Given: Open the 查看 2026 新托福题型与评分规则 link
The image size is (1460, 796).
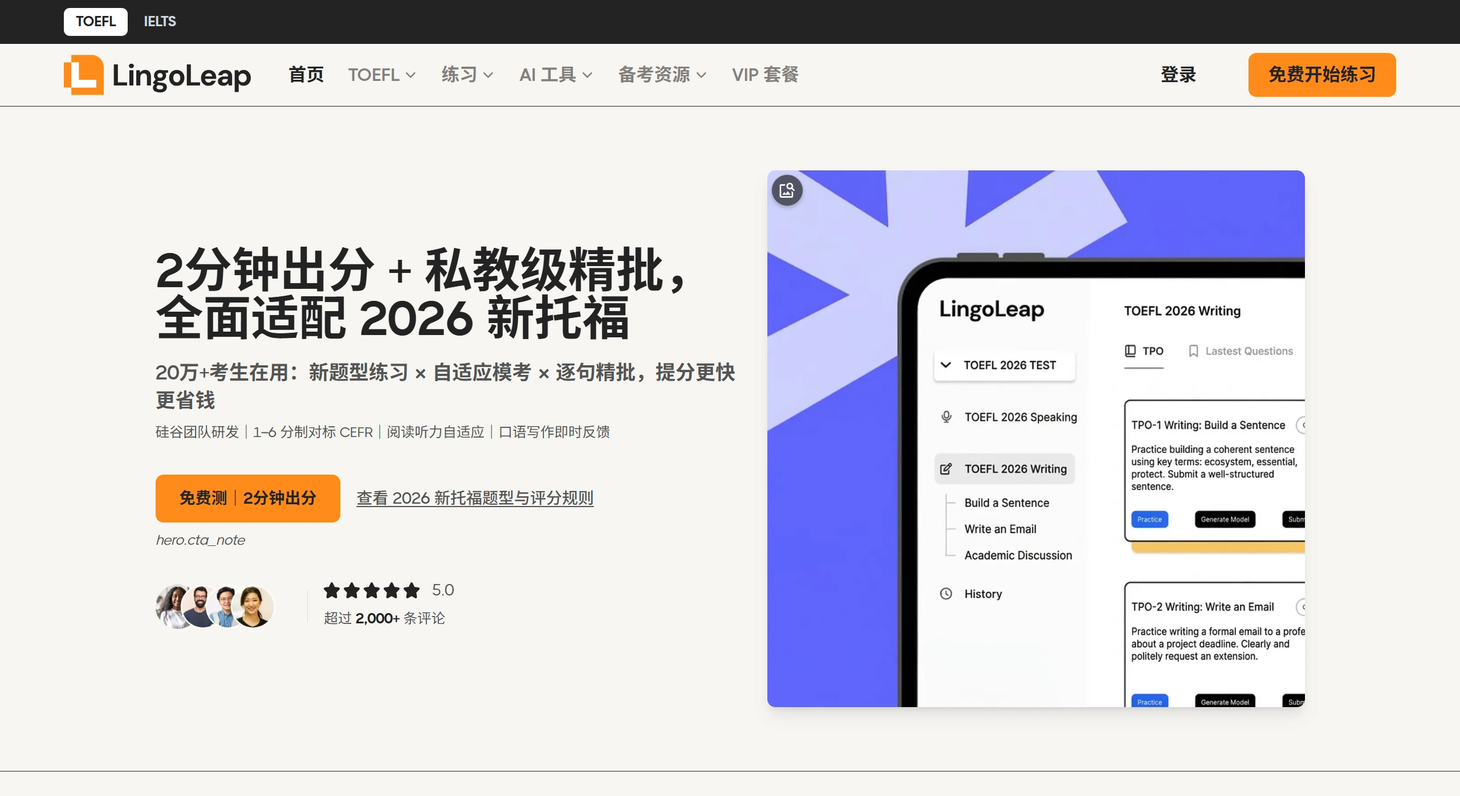Looking at the screenshot, I should point(474,497).
